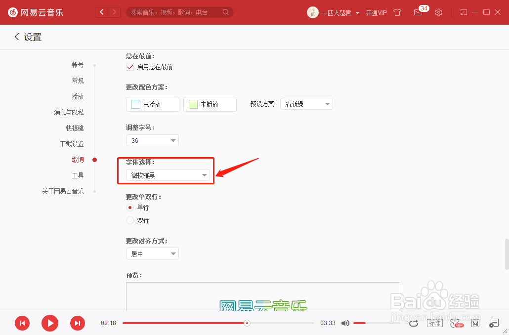Click the lyrics preview box
The height and width of the screenshot is (335, 509).
click(x=263, y=296)
